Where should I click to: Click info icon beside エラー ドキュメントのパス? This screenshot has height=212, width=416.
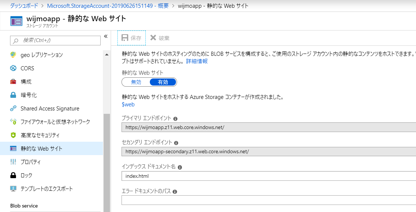click(175, 192)
